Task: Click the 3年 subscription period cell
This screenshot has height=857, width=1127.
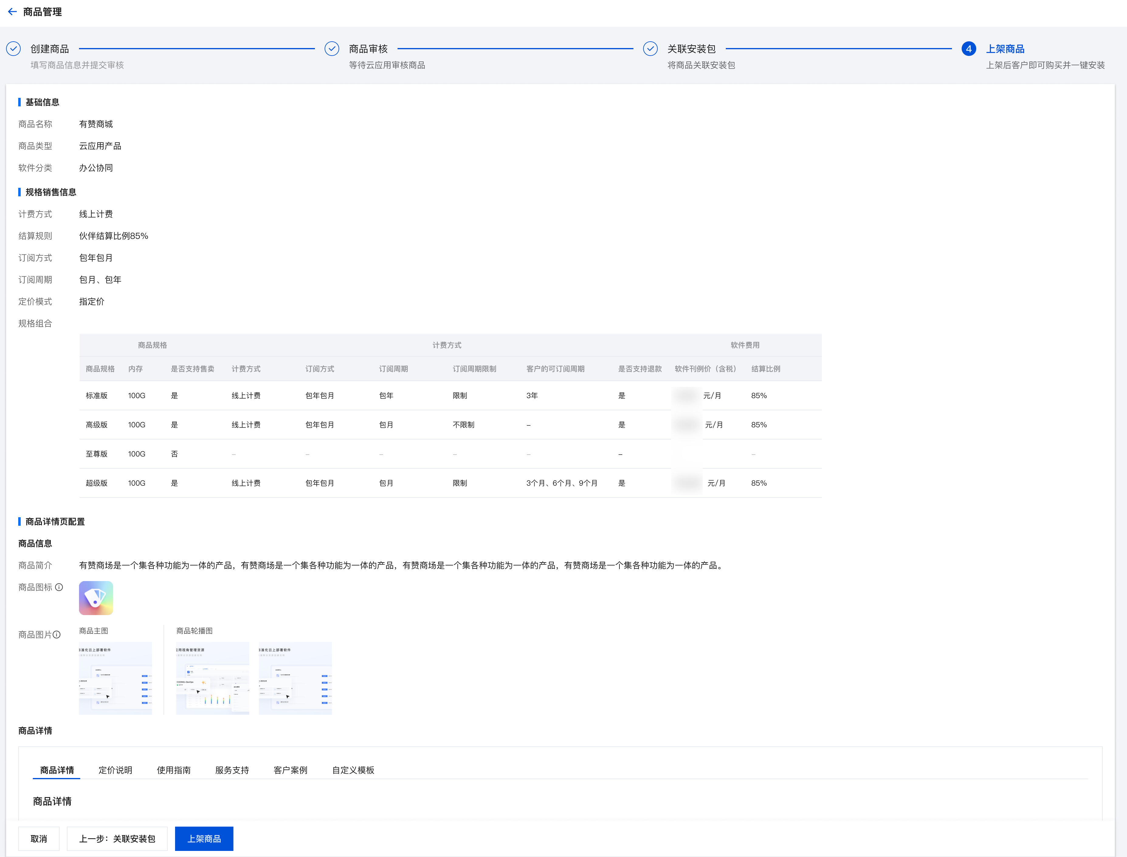Action: 532,395
